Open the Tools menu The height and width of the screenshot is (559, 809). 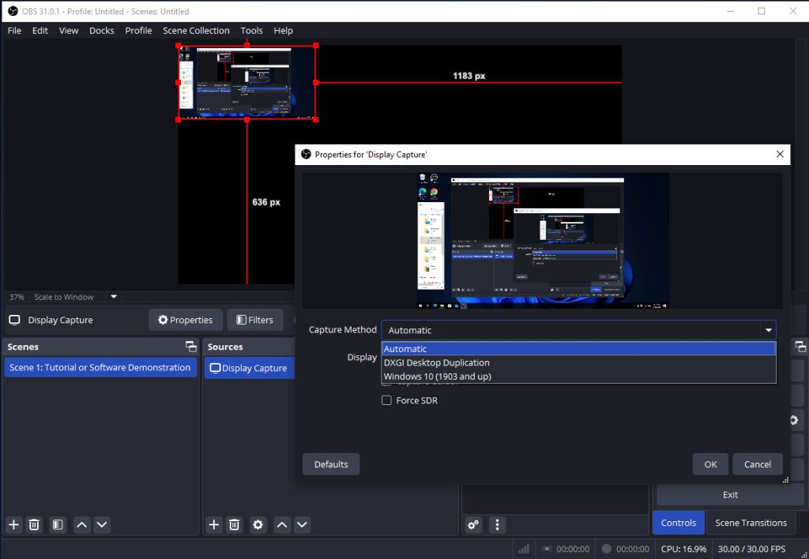click(x=251, y=31)
